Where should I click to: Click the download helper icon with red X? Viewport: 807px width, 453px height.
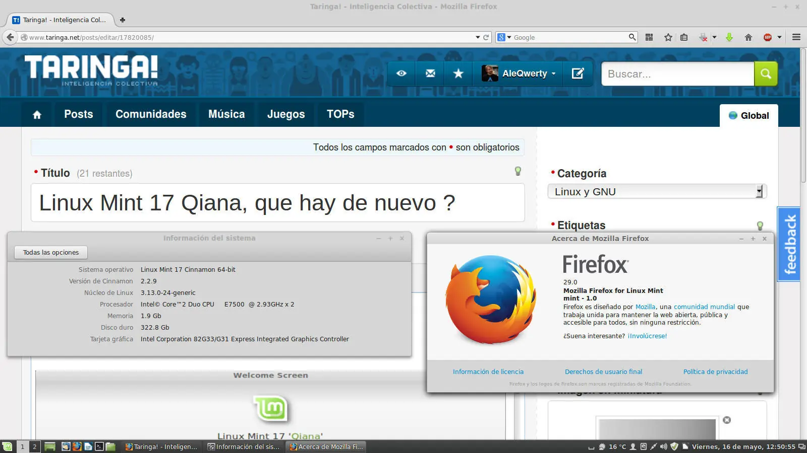[703, 37]
